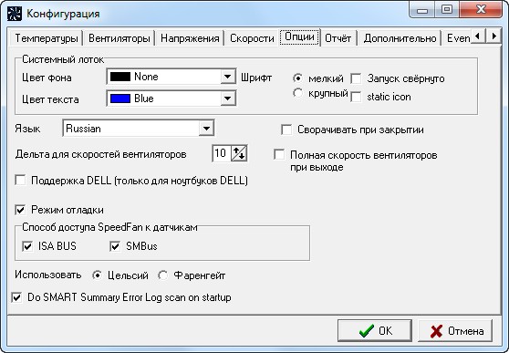Image resolution: width=509 pixels, height=353 pixels.
Task: Disable the Режим отладки checkbox
Action: [x=20, y=210]
